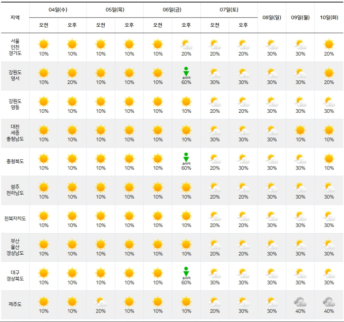Click the 오전 subheader under 04일(수)
This screenshot has height=322, width=344.
pos(44,25)
